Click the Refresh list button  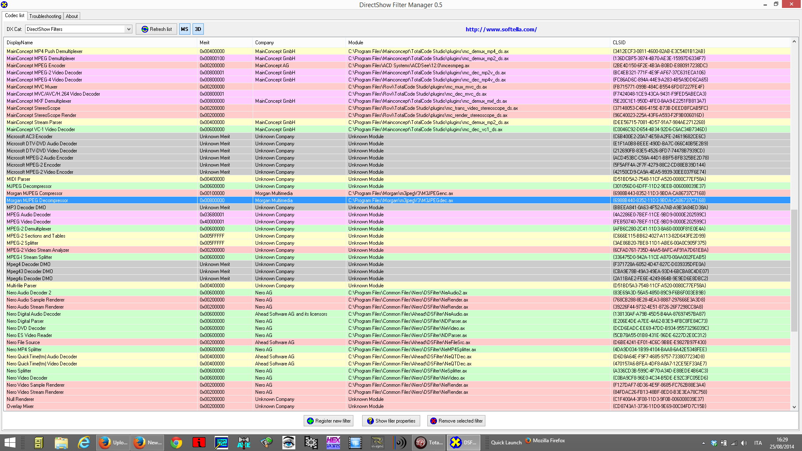[x=157, y=29]
